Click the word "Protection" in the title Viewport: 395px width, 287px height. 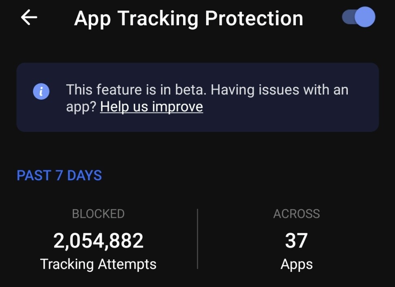(x=254, y=18)
